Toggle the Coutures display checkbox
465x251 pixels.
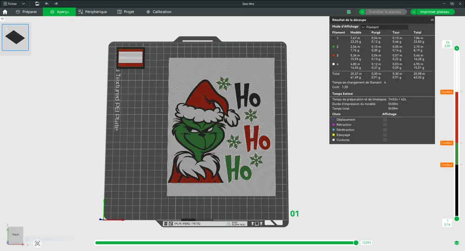click(385, 140)
